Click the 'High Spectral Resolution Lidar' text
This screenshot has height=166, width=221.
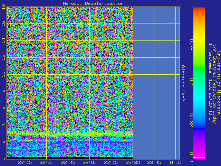tap(214, 83)
